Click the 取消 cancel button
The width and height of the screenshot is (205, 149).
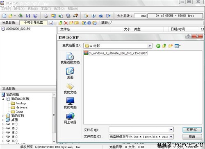click(192, 137)
